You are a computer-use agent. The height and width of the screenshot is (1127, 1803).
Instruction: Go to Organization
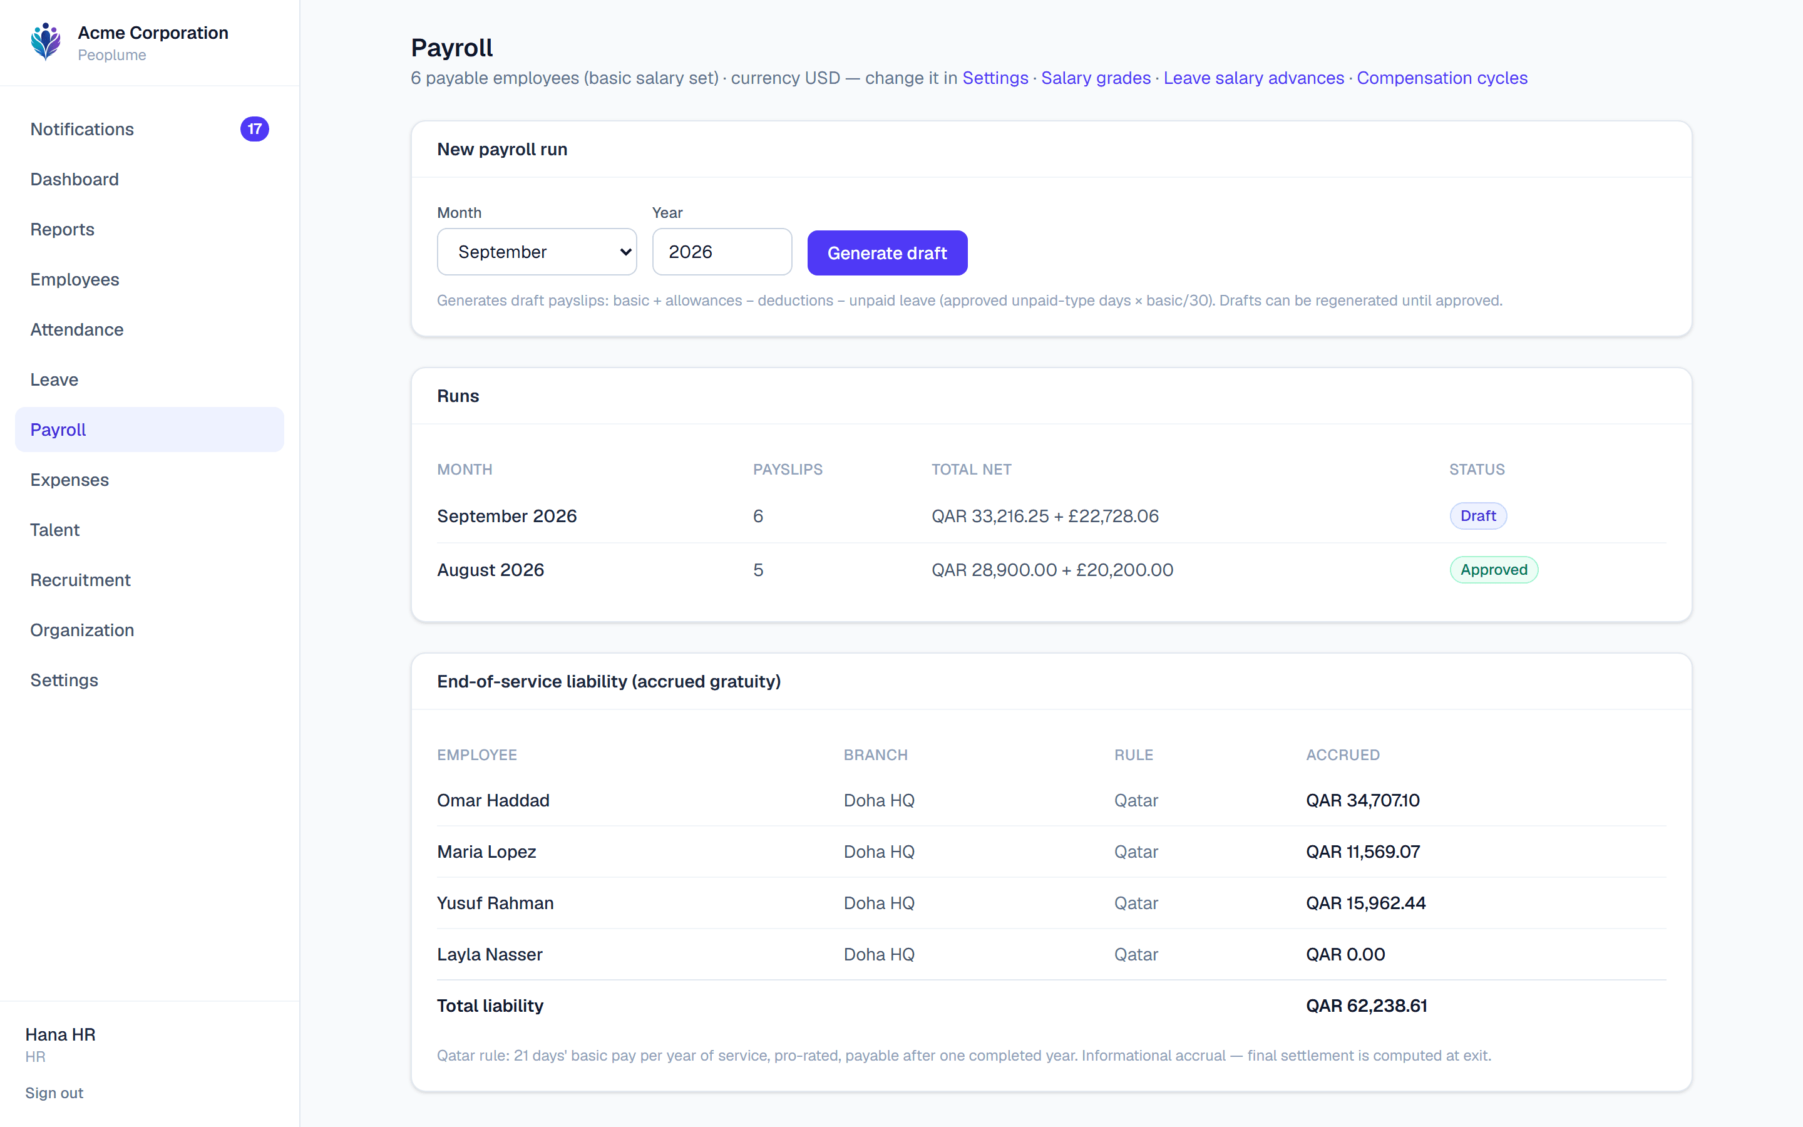coord(149,630)
